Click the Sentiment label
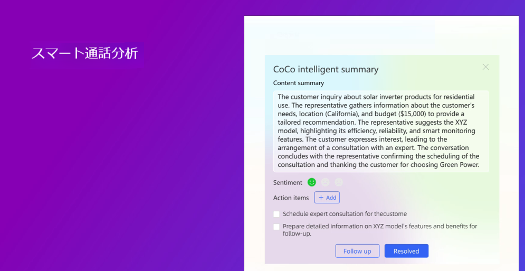The image size is (525, 271). point(288,182)
